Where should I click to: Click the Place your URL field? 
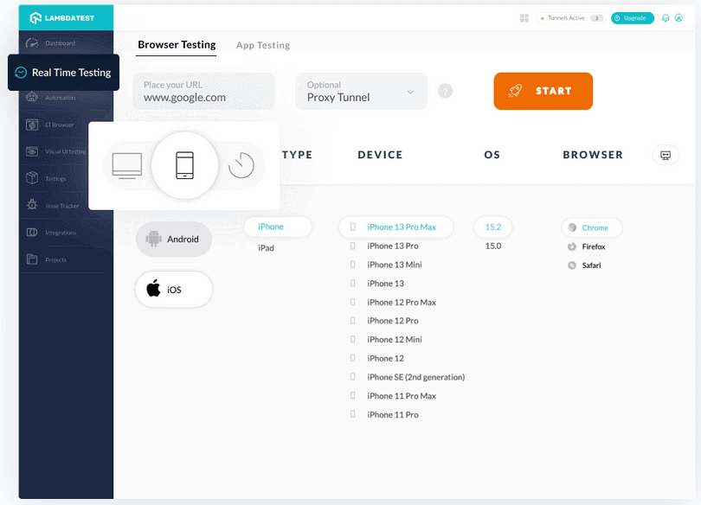203,91
